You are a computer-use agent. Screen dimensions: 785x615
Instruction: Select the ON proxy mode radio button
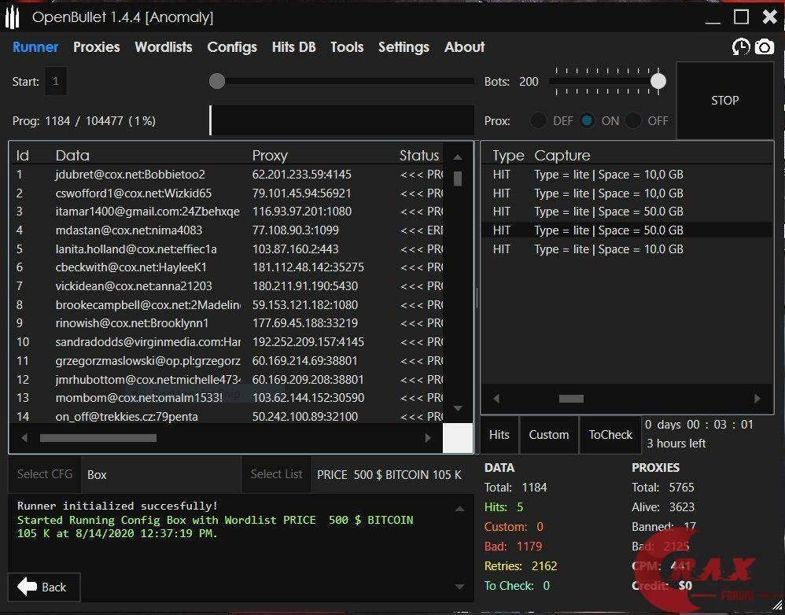coord(587,121)
